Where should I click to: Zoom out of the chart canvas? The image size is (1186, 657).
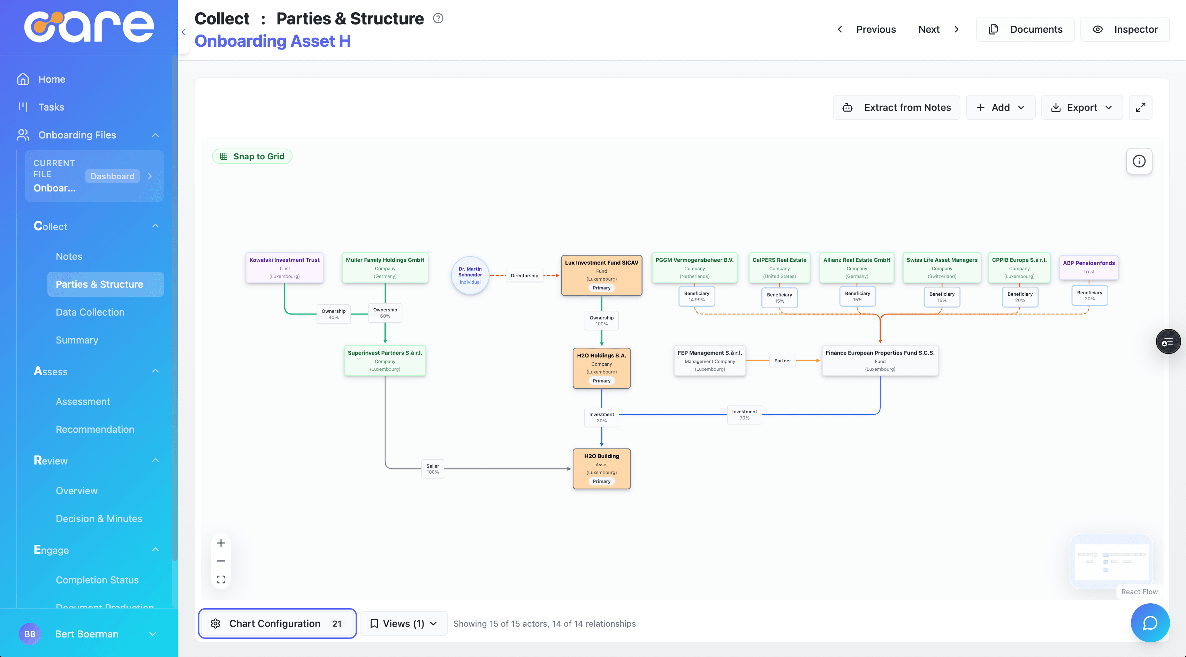coord(221,561)
